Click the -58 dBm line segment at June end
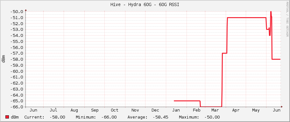Image resolution: width=290 pixels, height=122 pixels. tap(276, 59)
